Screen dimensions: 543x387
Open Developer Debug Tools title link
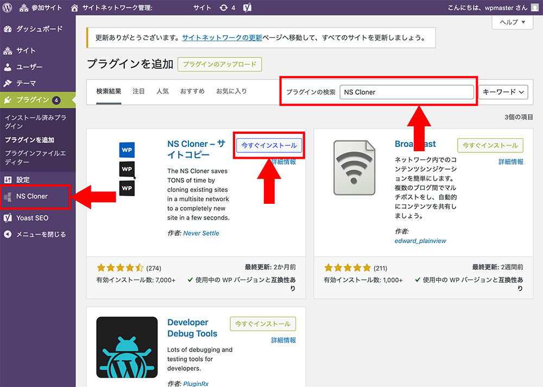pyautogui.click(x=192, y=328)
